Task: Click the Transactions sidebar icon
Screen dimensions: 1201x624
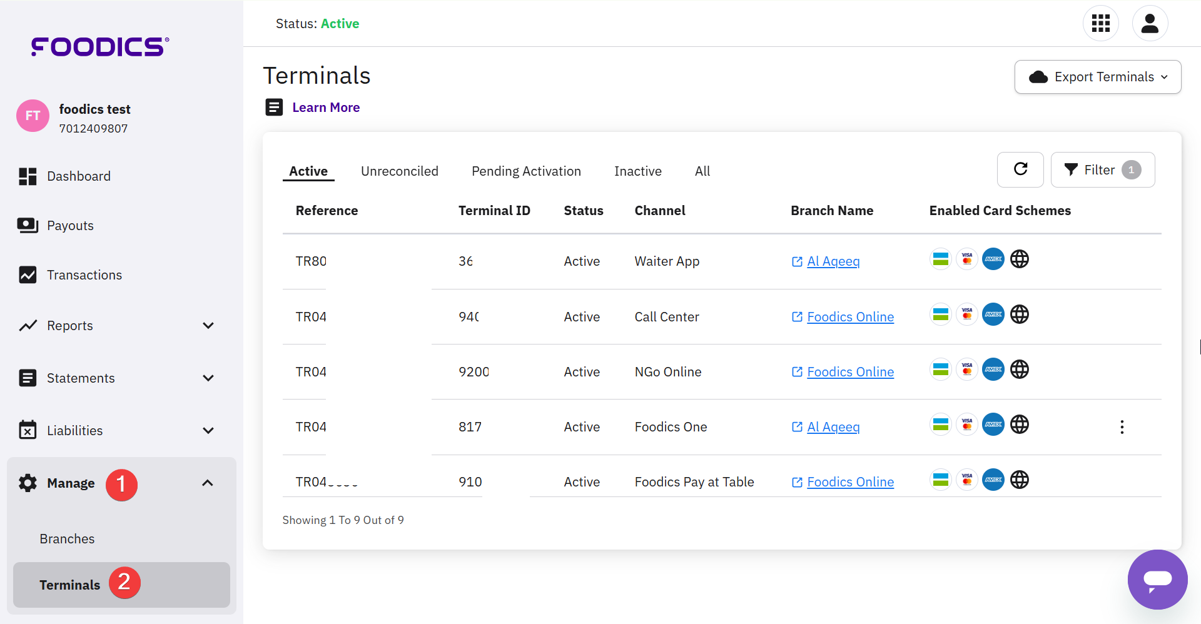Action: click(28, 275)
